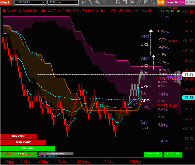Click the Mnt VWAP green bar

click(x=28, y=148)
